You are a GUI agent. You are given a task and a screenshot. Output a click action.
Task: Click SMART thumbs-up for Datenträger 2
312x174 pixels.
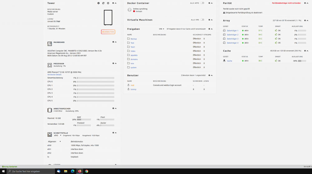pyautogui.click(x=276, y=34)
